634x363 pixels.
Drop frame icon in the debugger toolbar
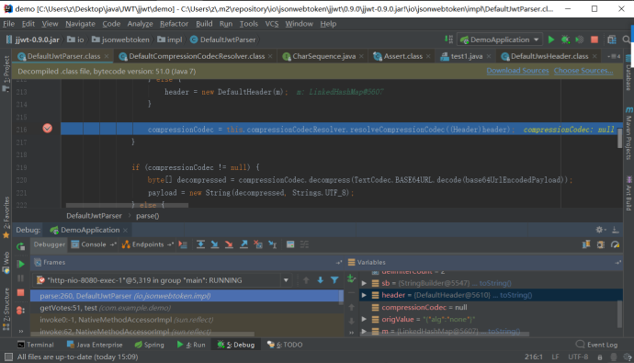pyautogui.click(x=258, y=244)
